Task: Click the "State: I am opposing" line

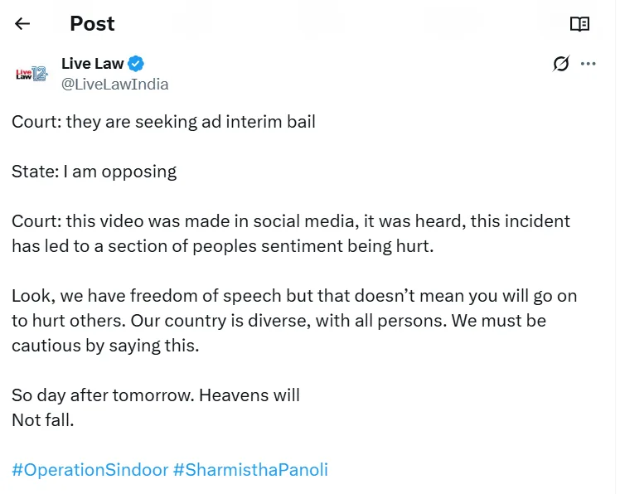Action: 94,172
